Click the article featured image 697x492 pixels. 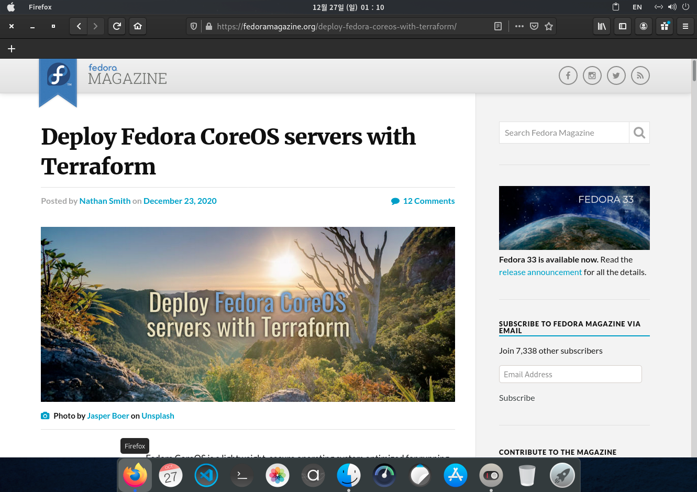point(248,314)
